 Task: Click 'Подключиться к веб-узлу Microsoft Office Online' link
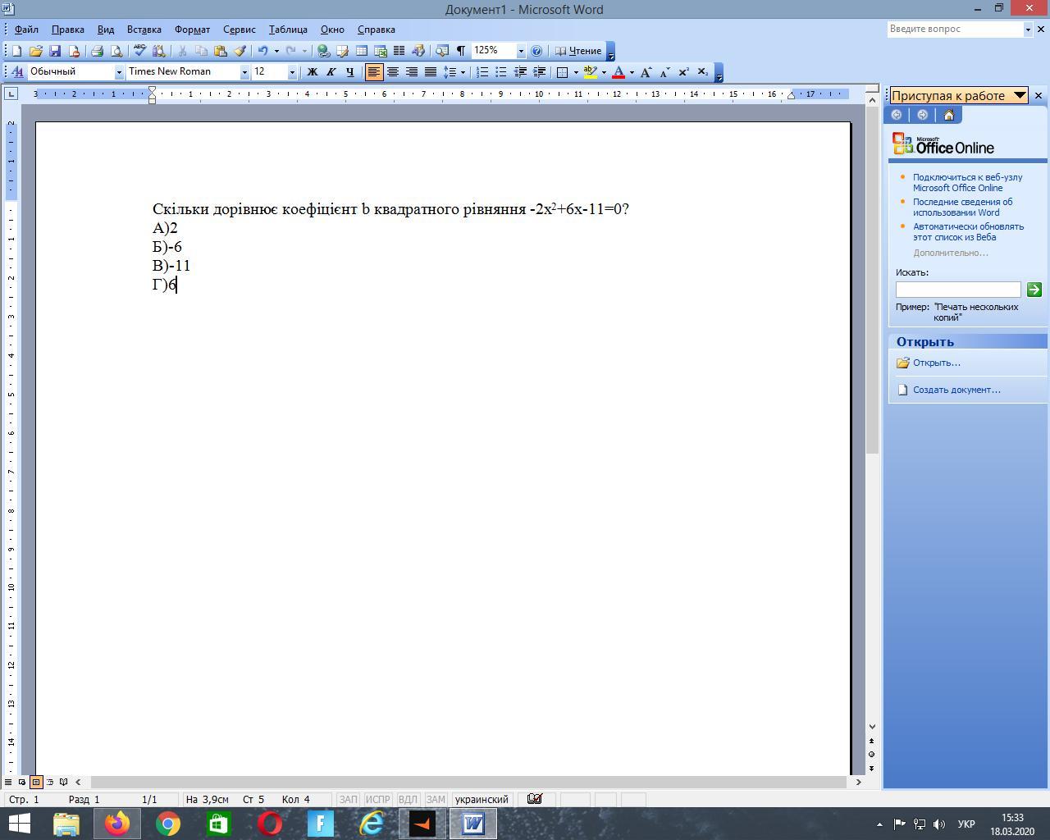pyautogui.click(x=967, y=182)
